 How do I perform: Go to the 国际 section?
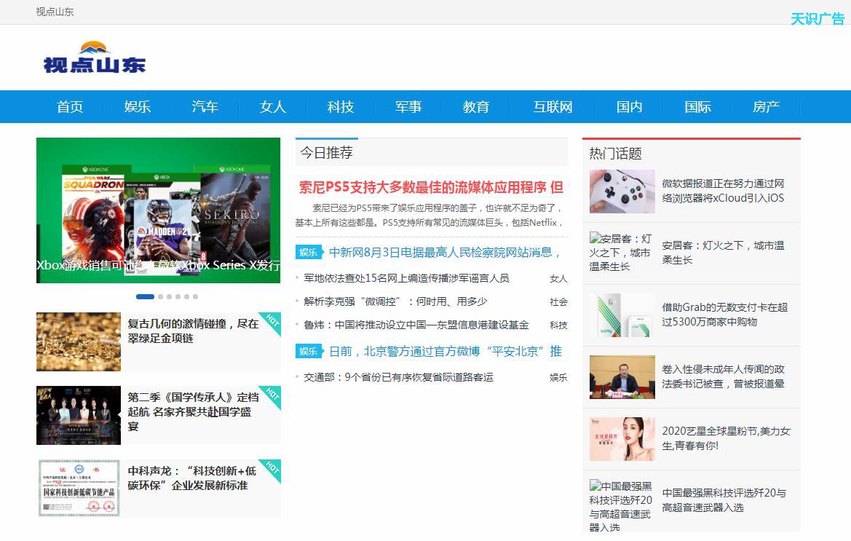pos(697,107)
